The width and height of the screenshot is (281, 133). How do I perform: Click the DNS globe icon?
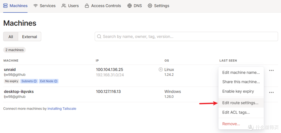point(130,6)
